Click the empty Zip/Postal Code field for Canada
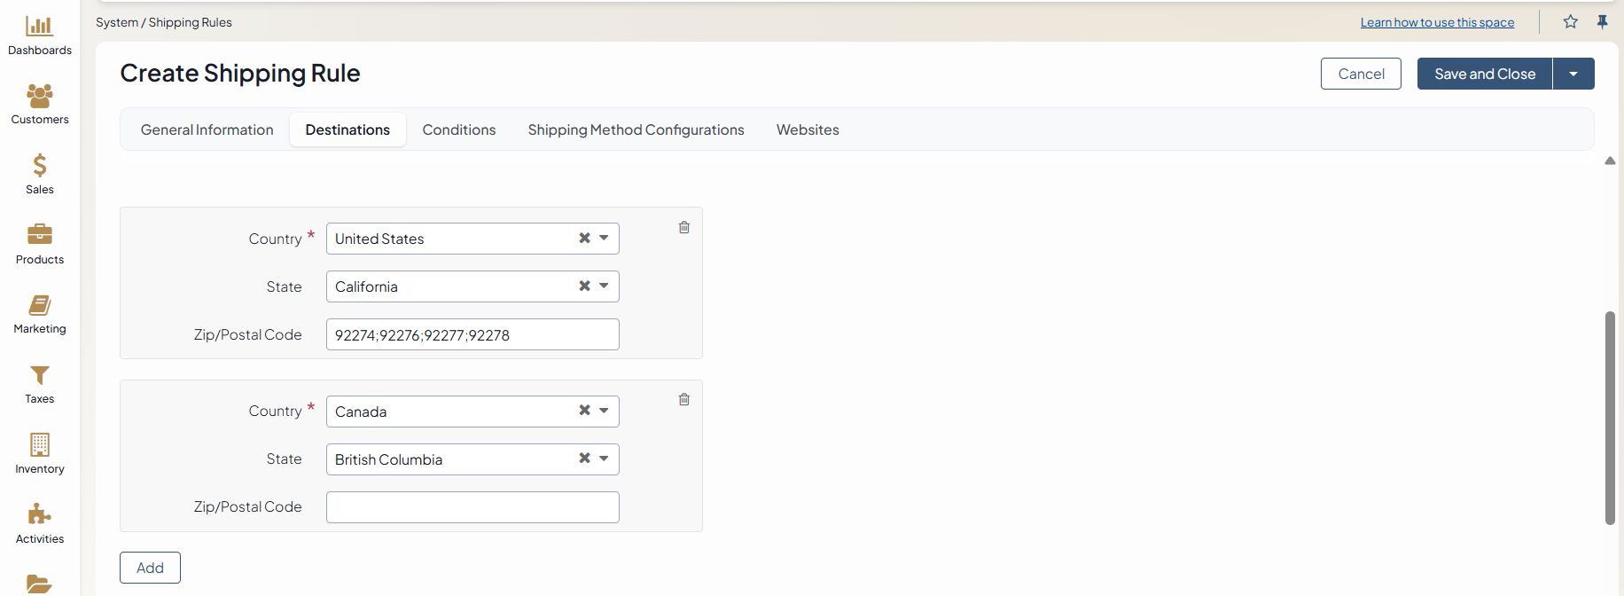Viewport: 1624px width, 596px height. [472, 507]
